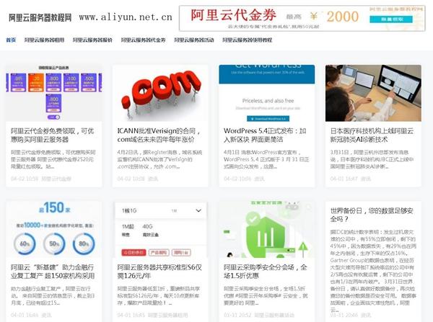Open 阿里云服务器代金券 nav item
433x322 pixels.
click(x=144, y=40)
